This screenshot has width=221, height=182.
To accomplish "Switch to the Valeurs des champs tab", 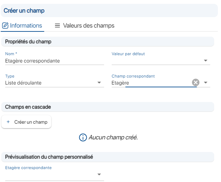I will point(85,26).
